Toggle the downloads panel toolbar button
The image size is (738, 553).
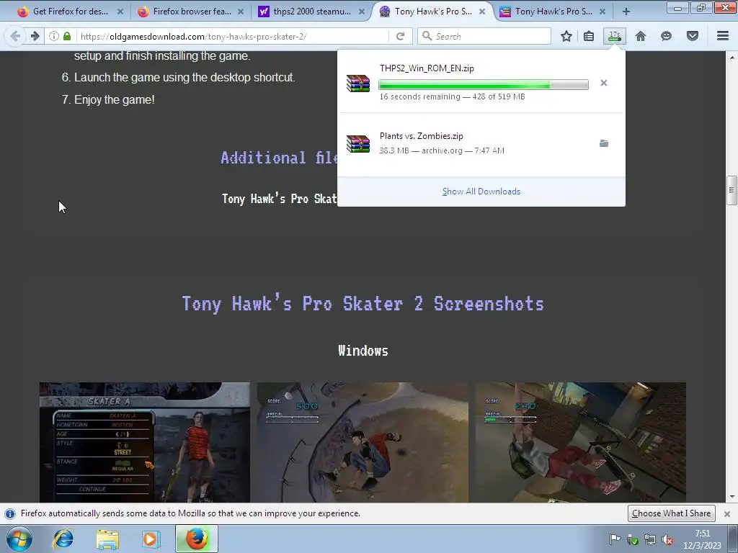[x=614, y=36]
